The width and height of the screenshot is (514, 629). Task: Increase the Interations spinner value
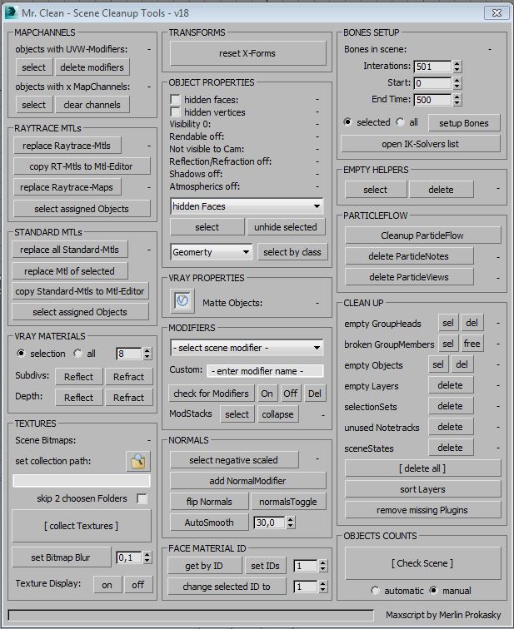457,63
